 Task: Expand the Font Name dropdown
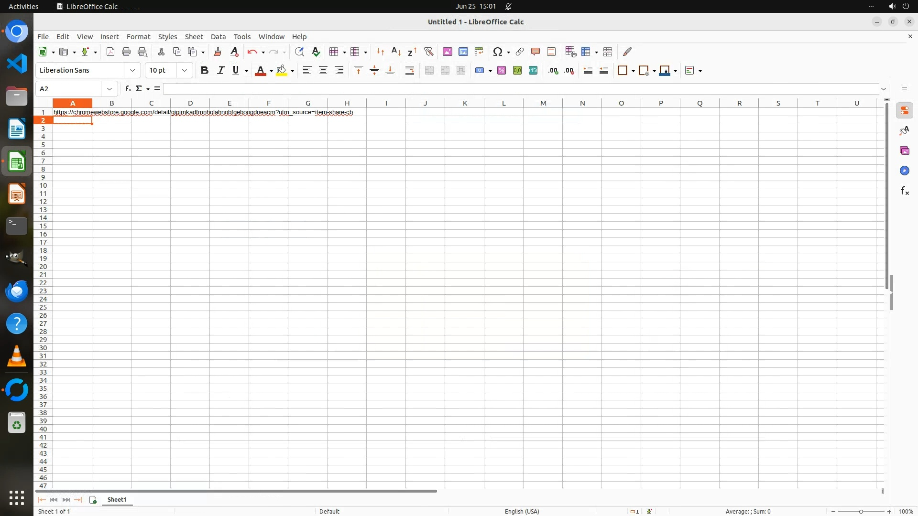[132, 70]
